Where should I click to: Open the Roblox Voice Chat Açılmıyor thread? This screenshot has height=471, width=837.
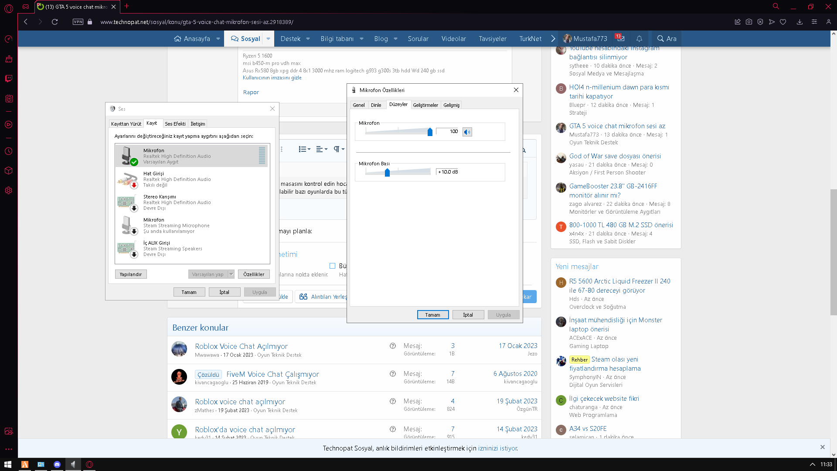coord(241,346)
